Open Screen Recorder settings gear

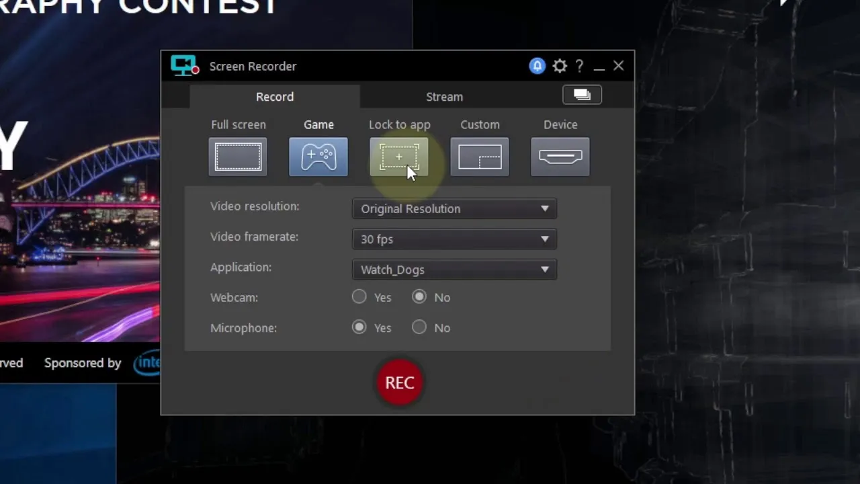[560, 66]
